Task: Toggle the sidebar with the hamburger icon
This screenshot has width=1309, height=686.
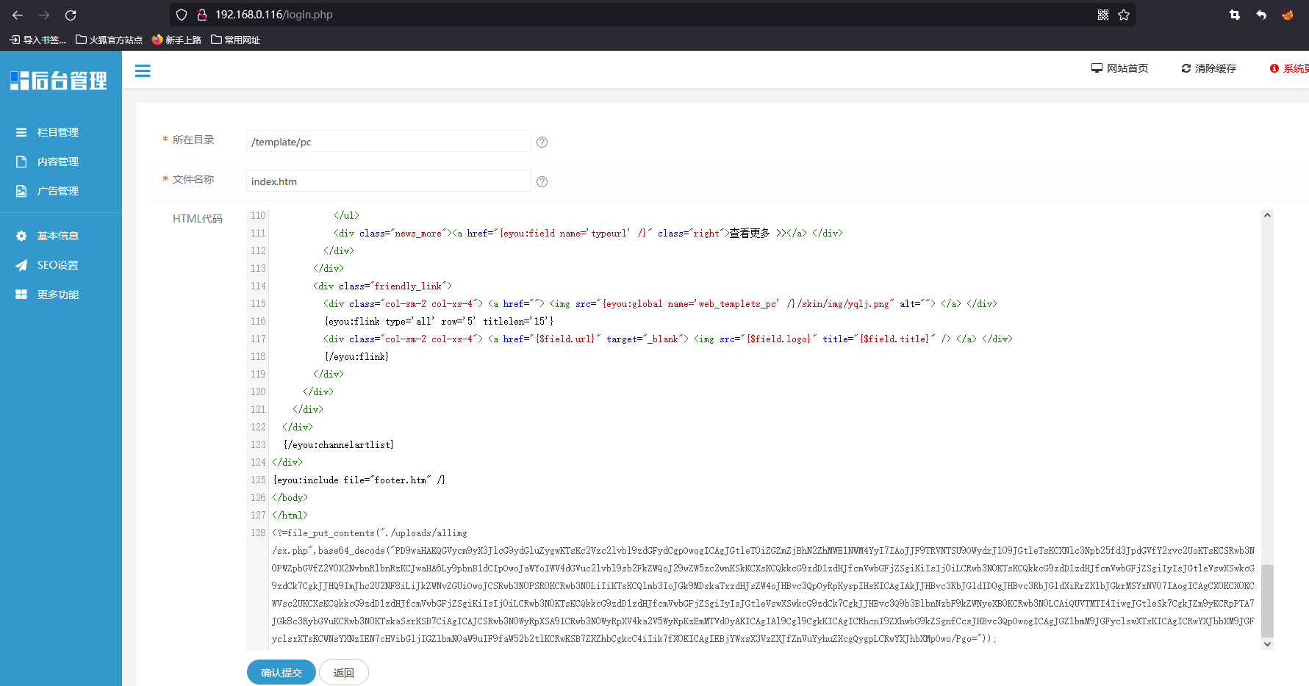Action: tap(143, 71)
